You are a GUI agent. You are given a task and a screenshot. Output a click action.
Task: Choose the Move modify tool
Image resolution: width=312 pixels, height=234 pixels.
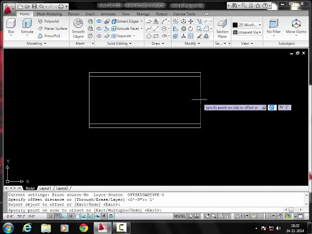point(190,21)
